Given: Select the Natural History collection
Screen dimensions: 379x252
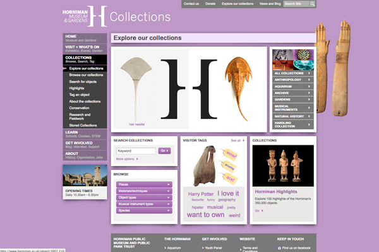Looking at the screenshot, I should coord(293,116).
